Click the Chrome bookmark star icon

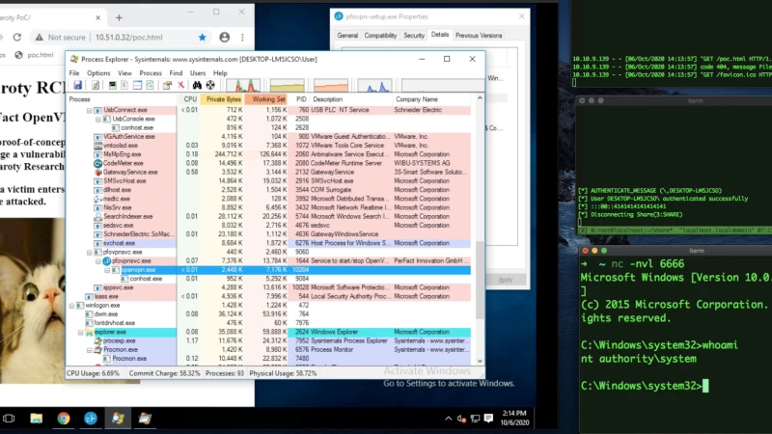[203, 37]
